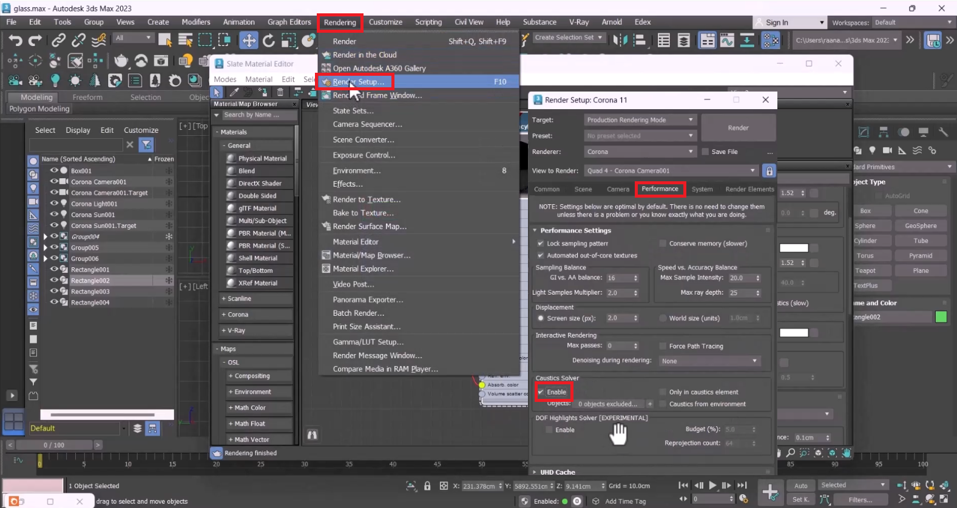Select the Move transform tool
Image resolution: width=957 pixels, height=508 pixels.
coord(249,41)
